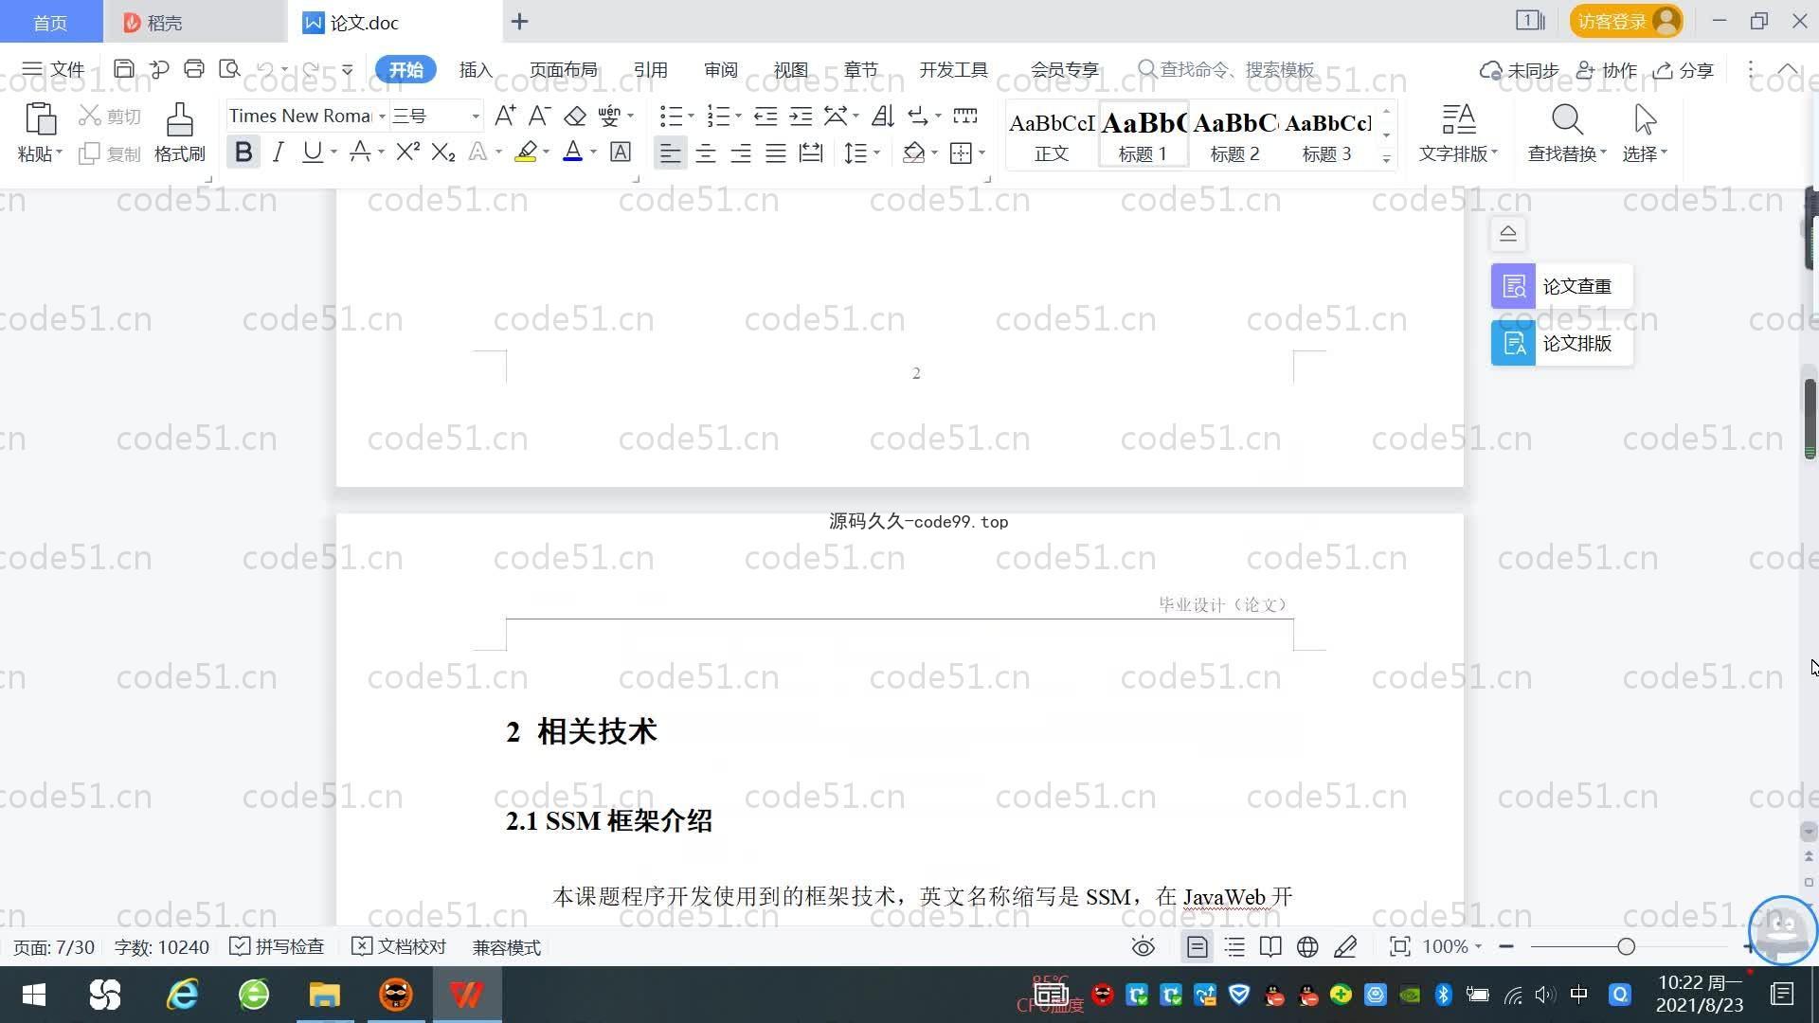1819x1023 pixels.
Task: Center align the paragraph
Action: pyautogui.click(x=706, y=153)
